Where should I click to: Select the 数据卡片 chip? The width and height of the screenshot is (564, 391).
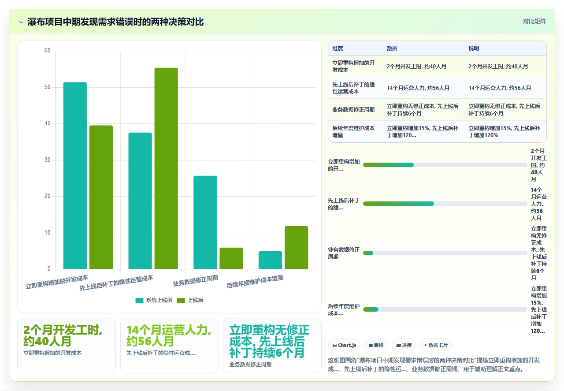[x=436, y=345]
